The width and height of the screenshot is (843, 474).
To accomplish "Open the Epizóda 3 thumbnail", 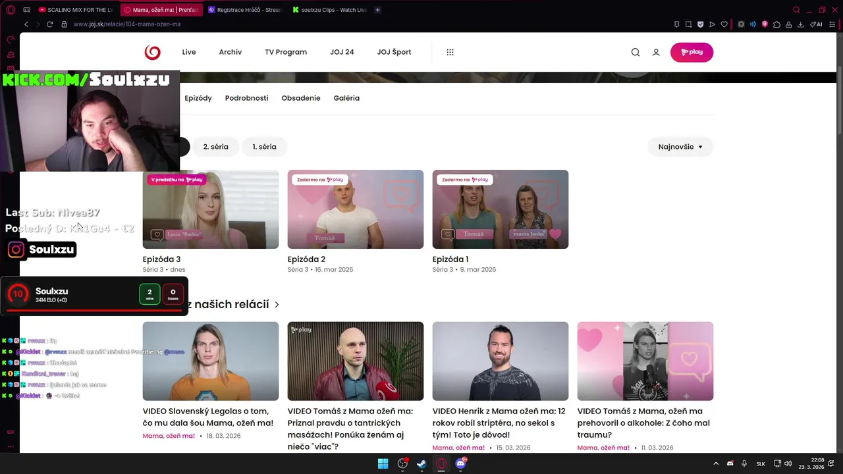I will (211, 209).
